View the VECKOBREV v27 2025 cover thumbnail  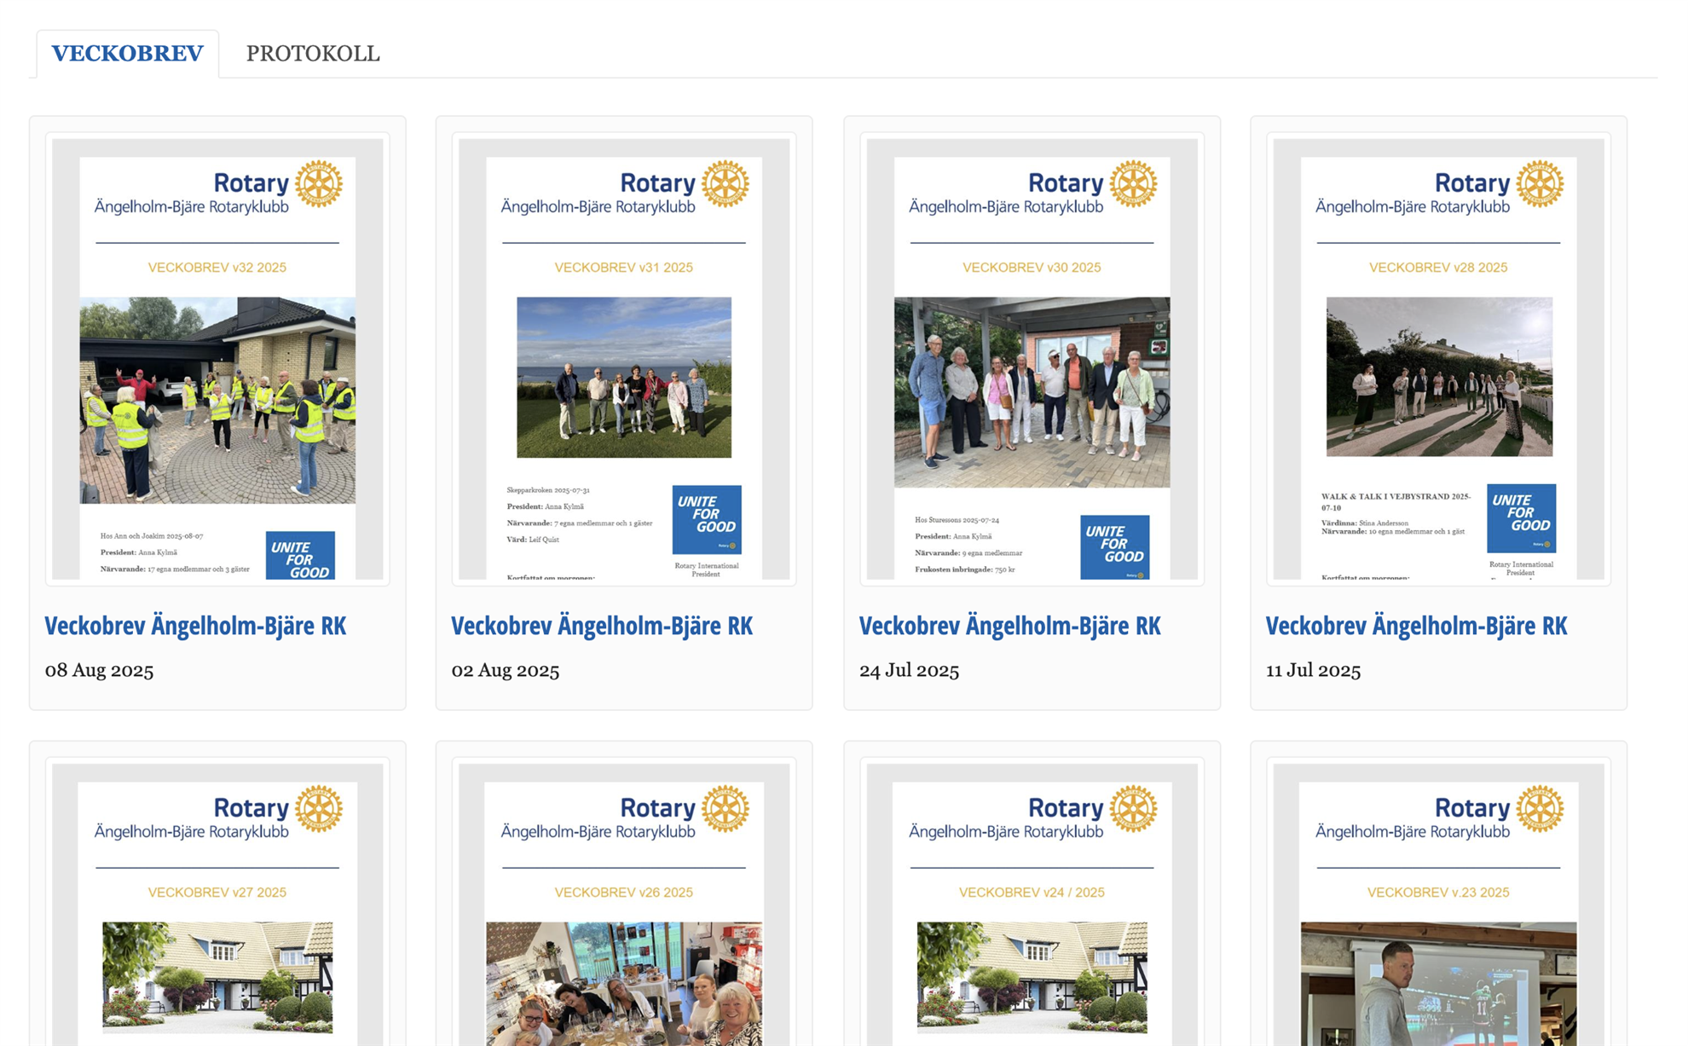click(217, 902)
